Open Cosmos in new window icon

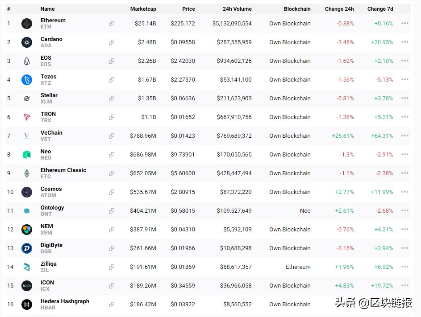pos(112,192)
